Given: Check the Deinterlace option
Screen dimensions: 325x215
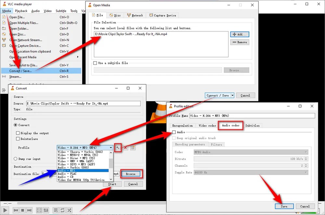Looking at the screenshot, I should tap(18, 139).
